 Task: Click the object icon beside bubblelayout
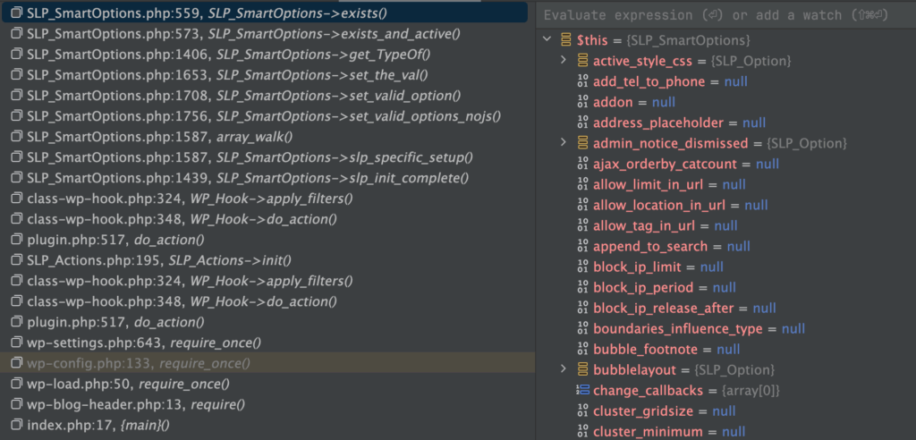[582, 370]
